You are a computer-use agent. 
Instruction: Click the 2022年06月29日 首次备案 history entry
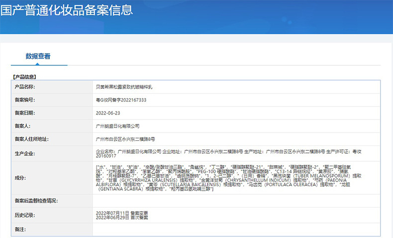[x=121, y=218]
